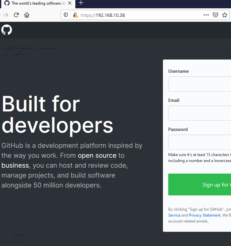231x246 pixels.
Task: Select the 'The world's leading software' tab
Action: tap(36, 3)
